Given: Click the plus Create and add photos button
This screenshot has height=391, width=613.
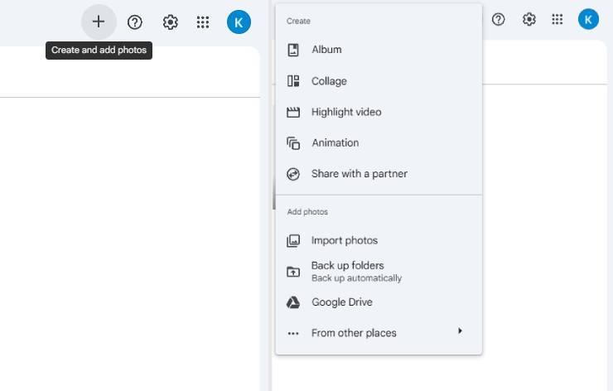Looking at the screenshot, I should 99,22.
